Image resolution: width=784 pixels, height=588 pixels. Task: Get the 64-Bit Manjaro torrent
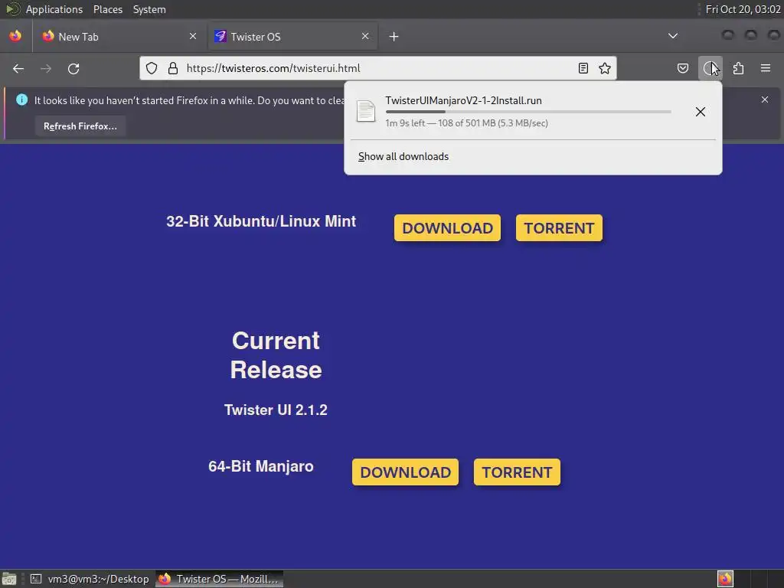tap(517, 472)
